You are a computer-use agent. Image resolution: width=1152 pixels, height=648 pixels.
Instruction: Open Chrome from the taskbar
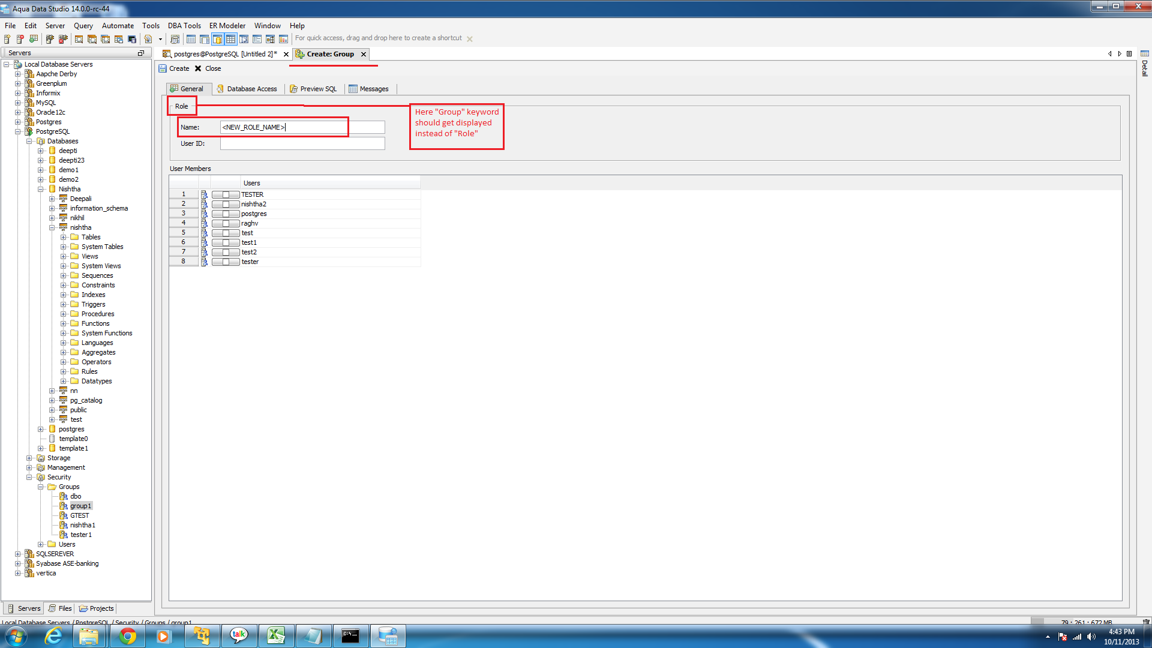[127, 636]
